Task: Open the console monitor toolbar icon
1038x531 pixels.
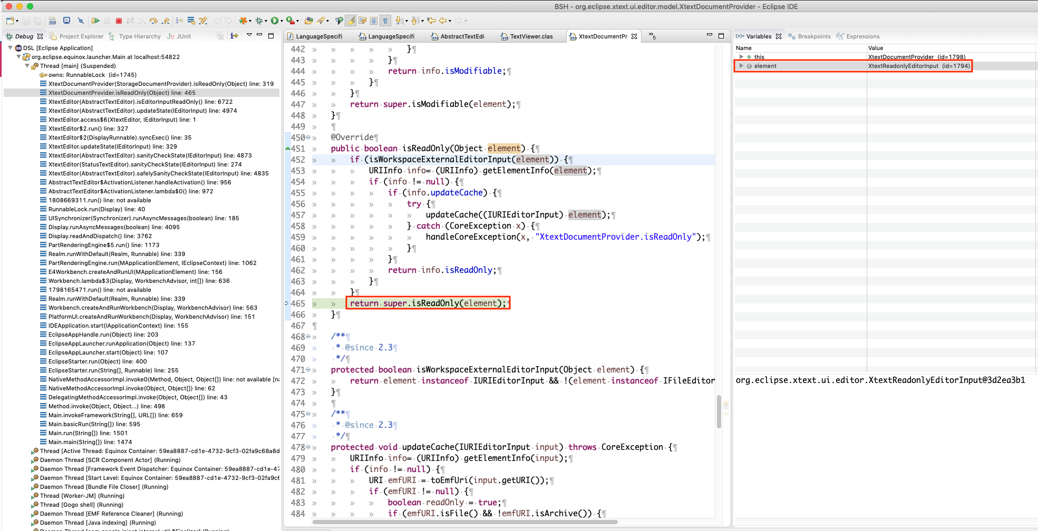Action: [x=66, y=21]
